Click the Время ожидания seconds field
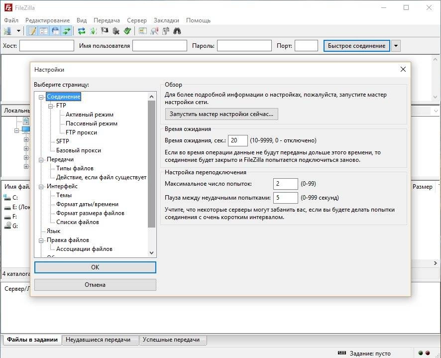 pyautogui.click(x=237, y=140)
